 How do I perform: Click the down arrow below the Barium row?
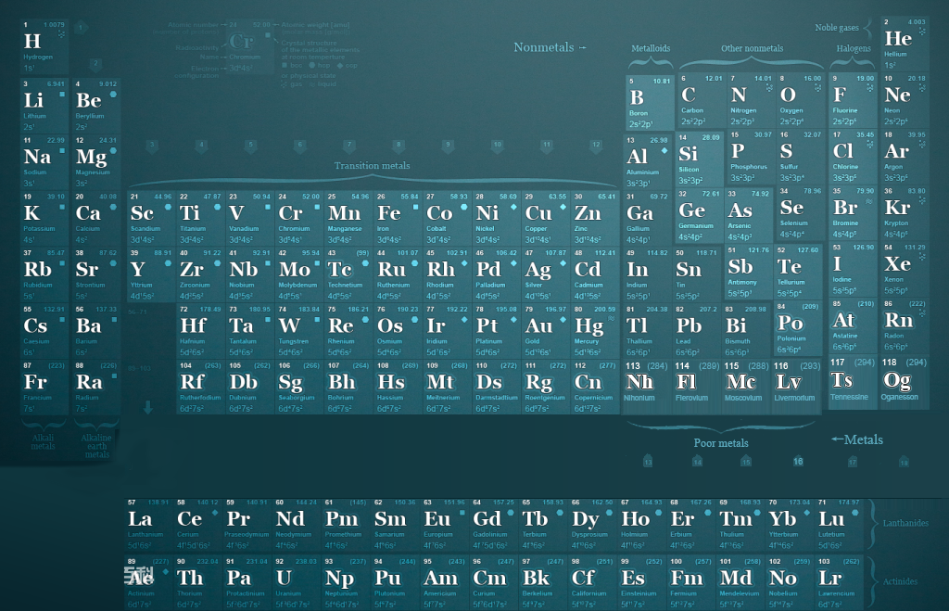(147, 407)
